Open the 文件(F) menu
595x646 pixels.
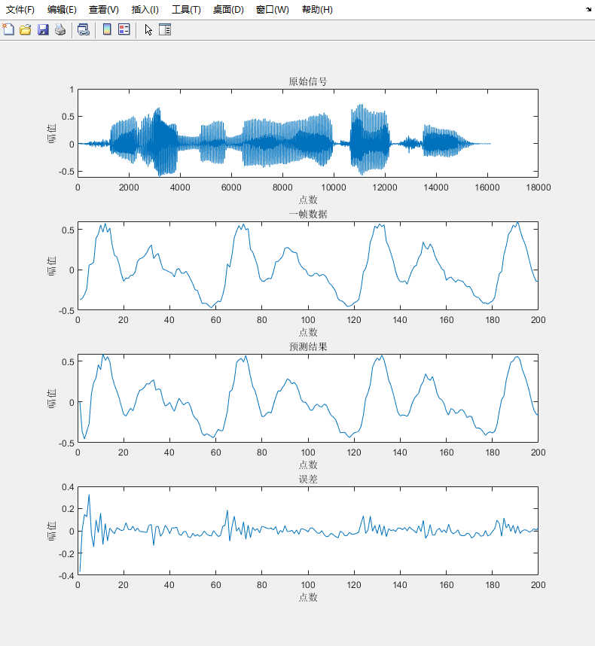[20, 10]
